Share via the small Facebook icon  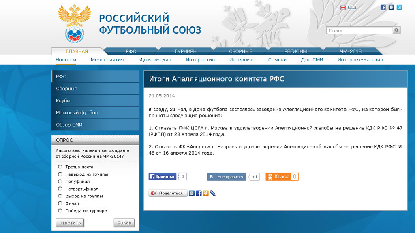(x=199, y=193)
